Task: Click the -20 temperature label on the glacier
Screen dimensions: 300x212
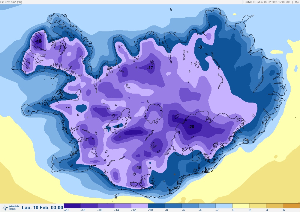Action: [191, 126]
